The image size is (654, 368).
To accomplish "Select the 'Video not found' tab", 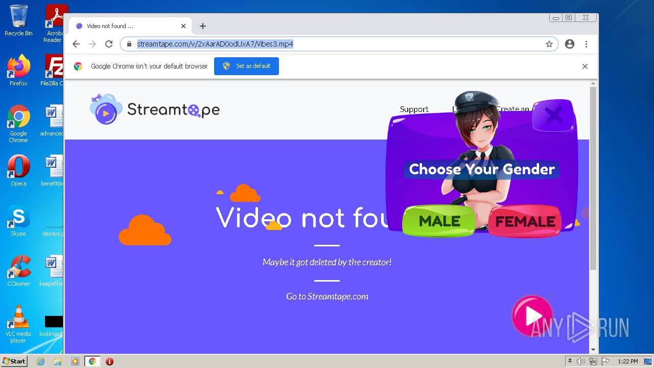I will (130, 26).
